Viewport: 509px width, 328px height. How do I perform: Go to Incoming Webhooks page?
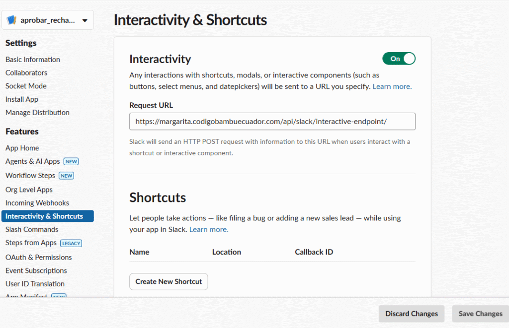tap(37, 203)
